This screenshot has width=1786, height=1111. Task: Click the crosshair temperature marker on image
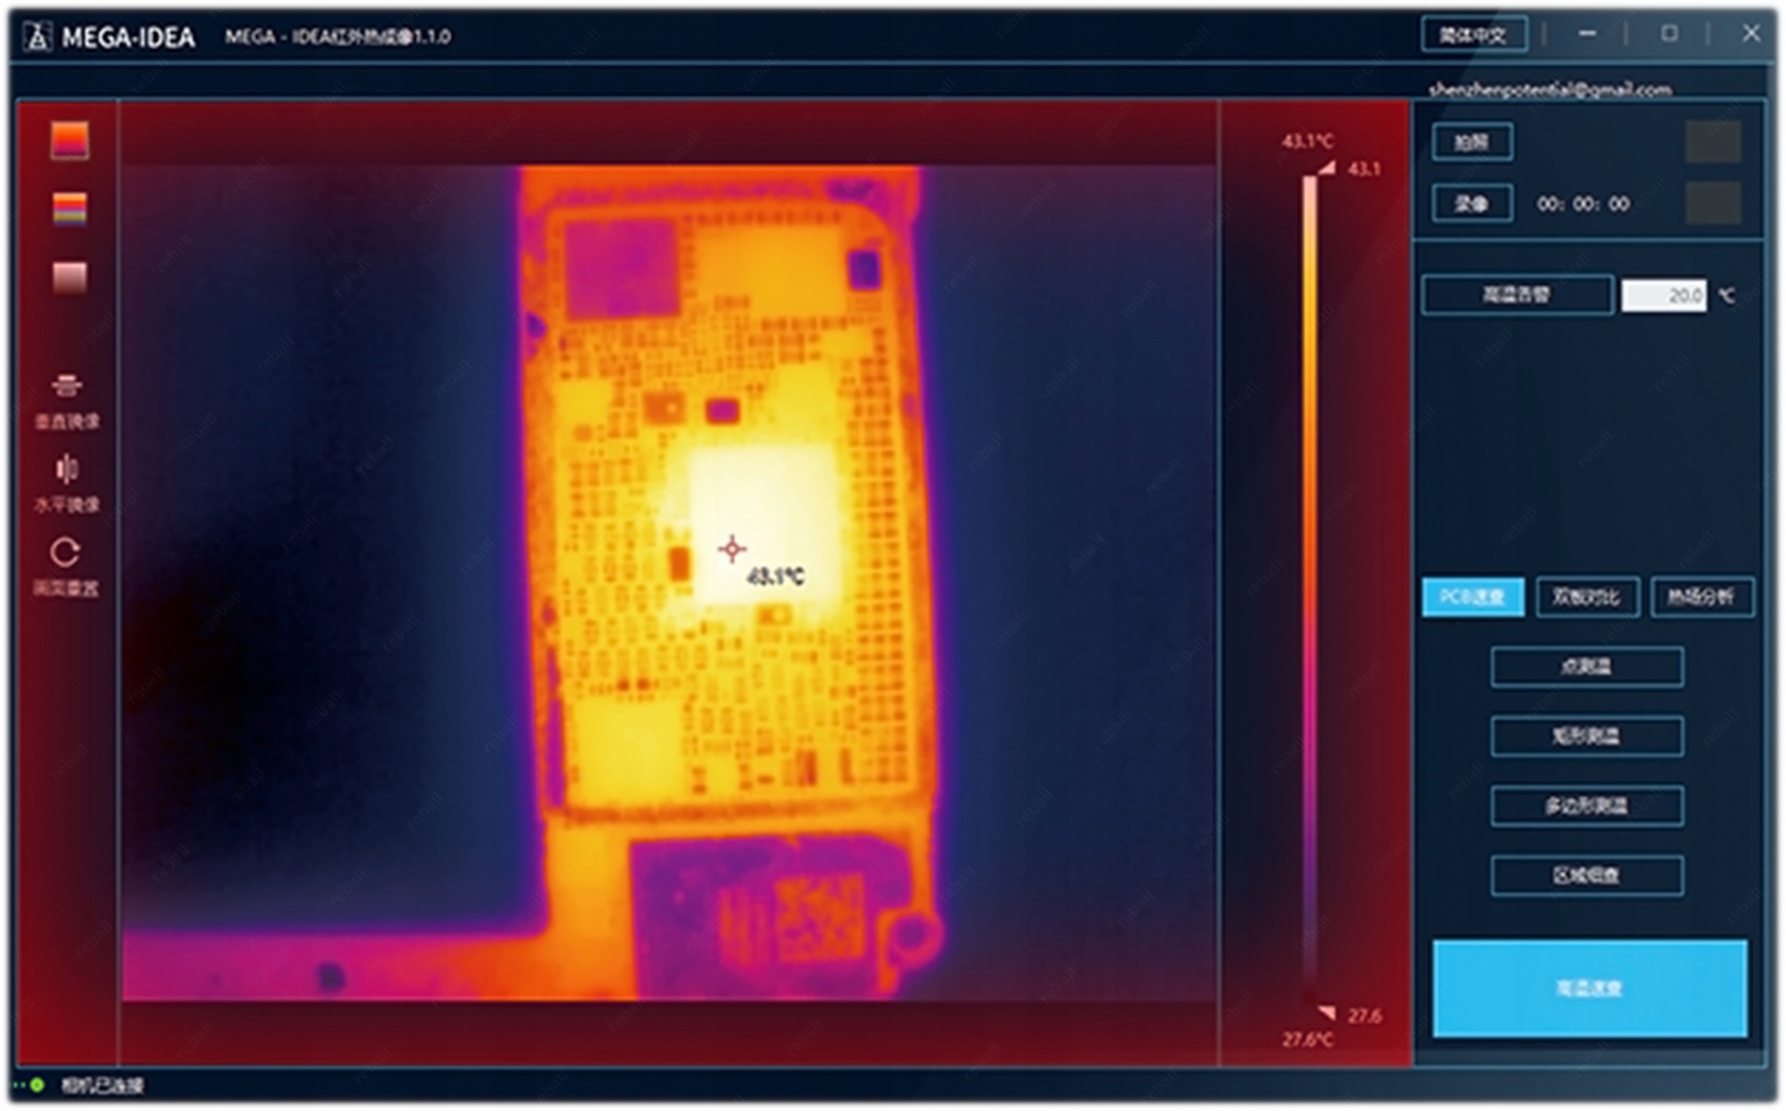click(x=732, y=549)
